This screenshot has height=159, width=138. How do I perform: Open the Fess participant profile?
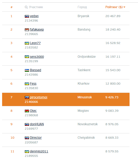click(x=33, y=84)
